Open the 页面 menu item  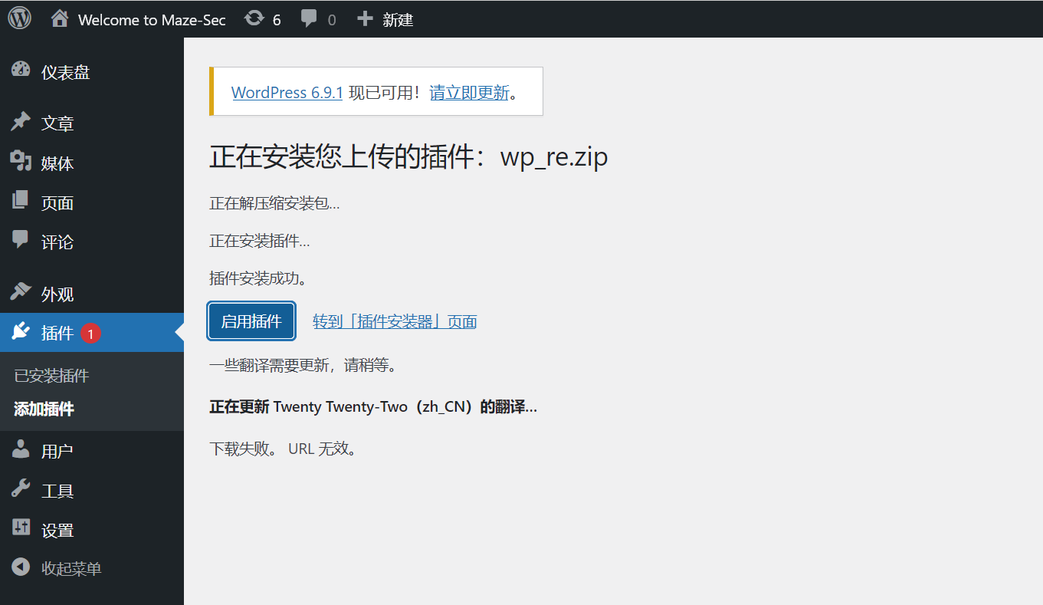(57, 202)
